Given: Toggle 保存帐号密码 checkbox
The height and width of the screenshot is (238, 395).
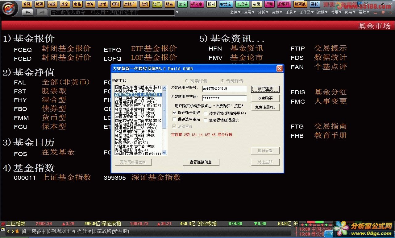Looking at the screenshot, I should 175,113.
